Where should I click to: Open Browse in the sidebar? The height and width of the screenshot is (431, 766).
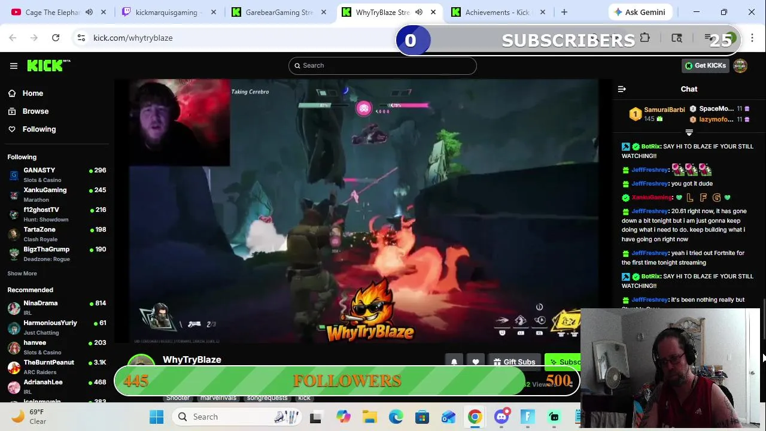click(x=35, y=111)
